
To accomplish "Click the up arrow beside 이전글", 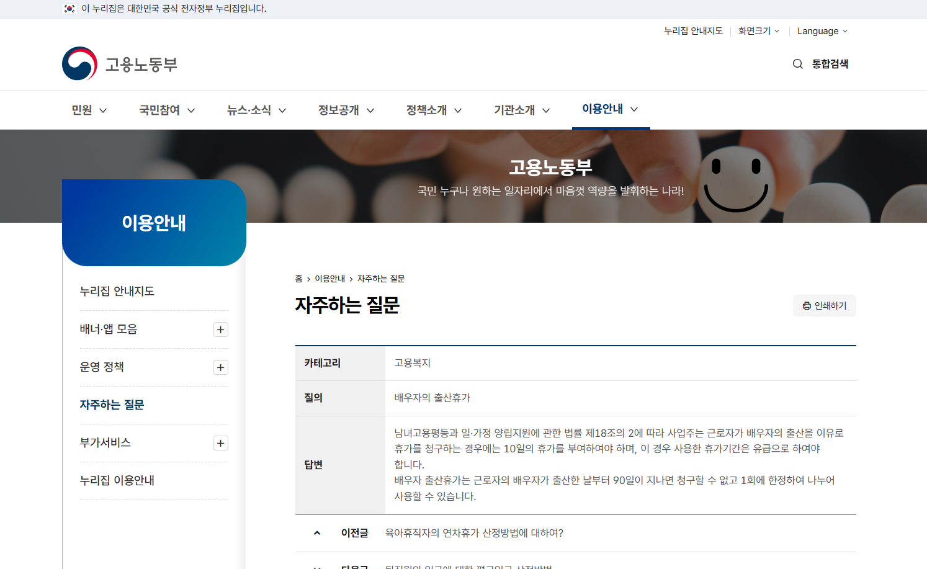I will tap(317, 533).
